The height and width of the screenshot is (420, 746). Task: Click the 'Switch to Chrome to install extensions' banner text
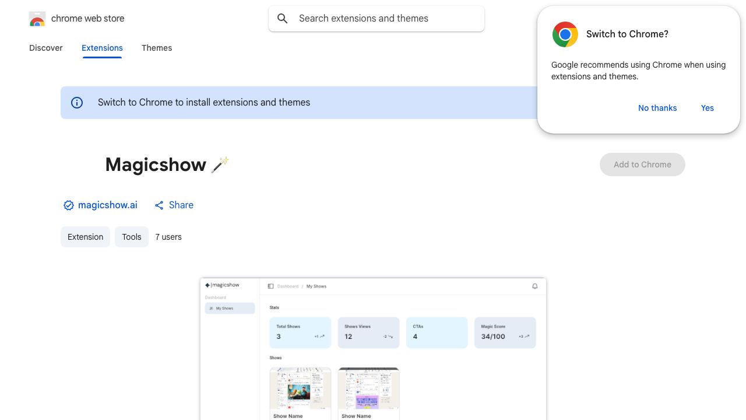pyautogui.click(x=204, y=103)
